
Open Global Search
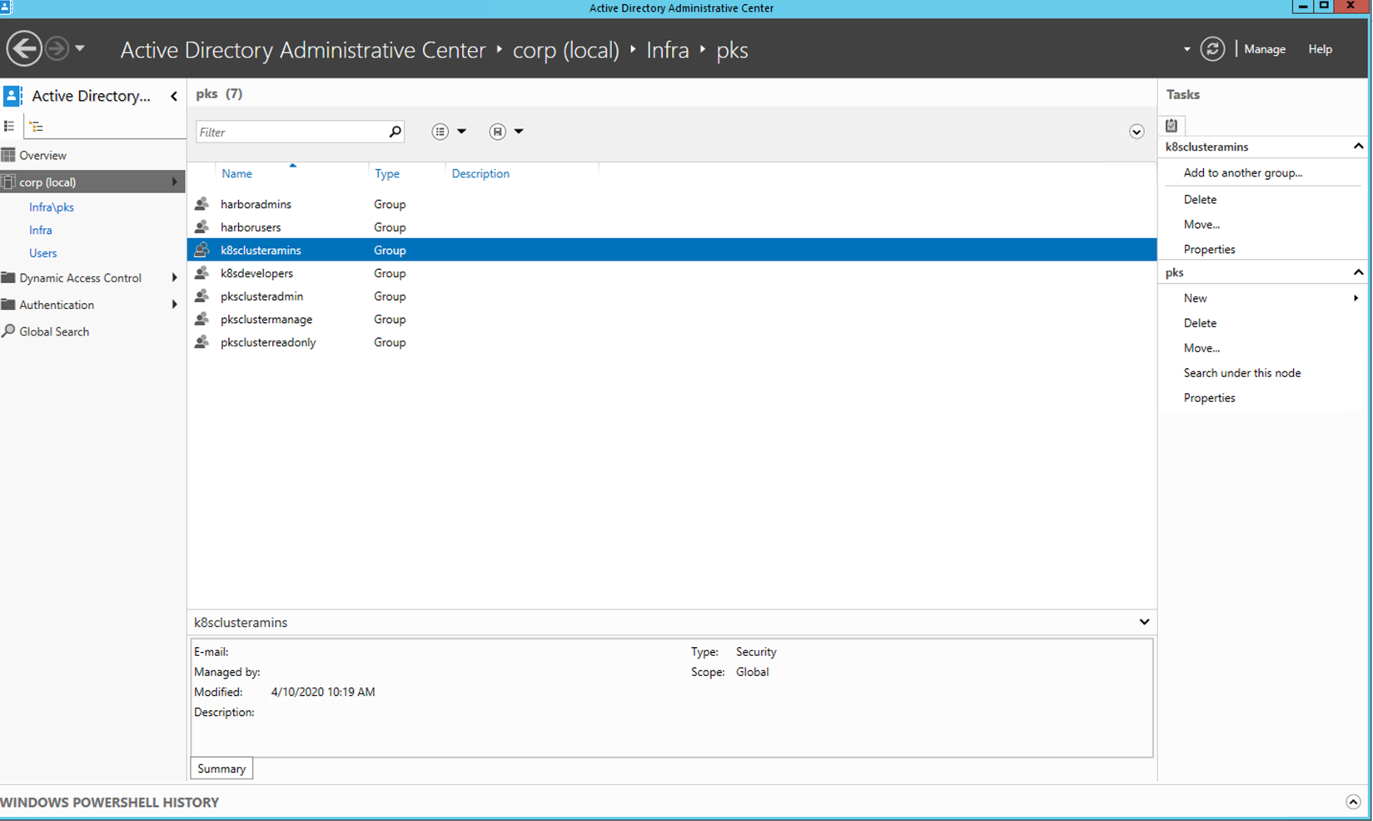point(54,331)
